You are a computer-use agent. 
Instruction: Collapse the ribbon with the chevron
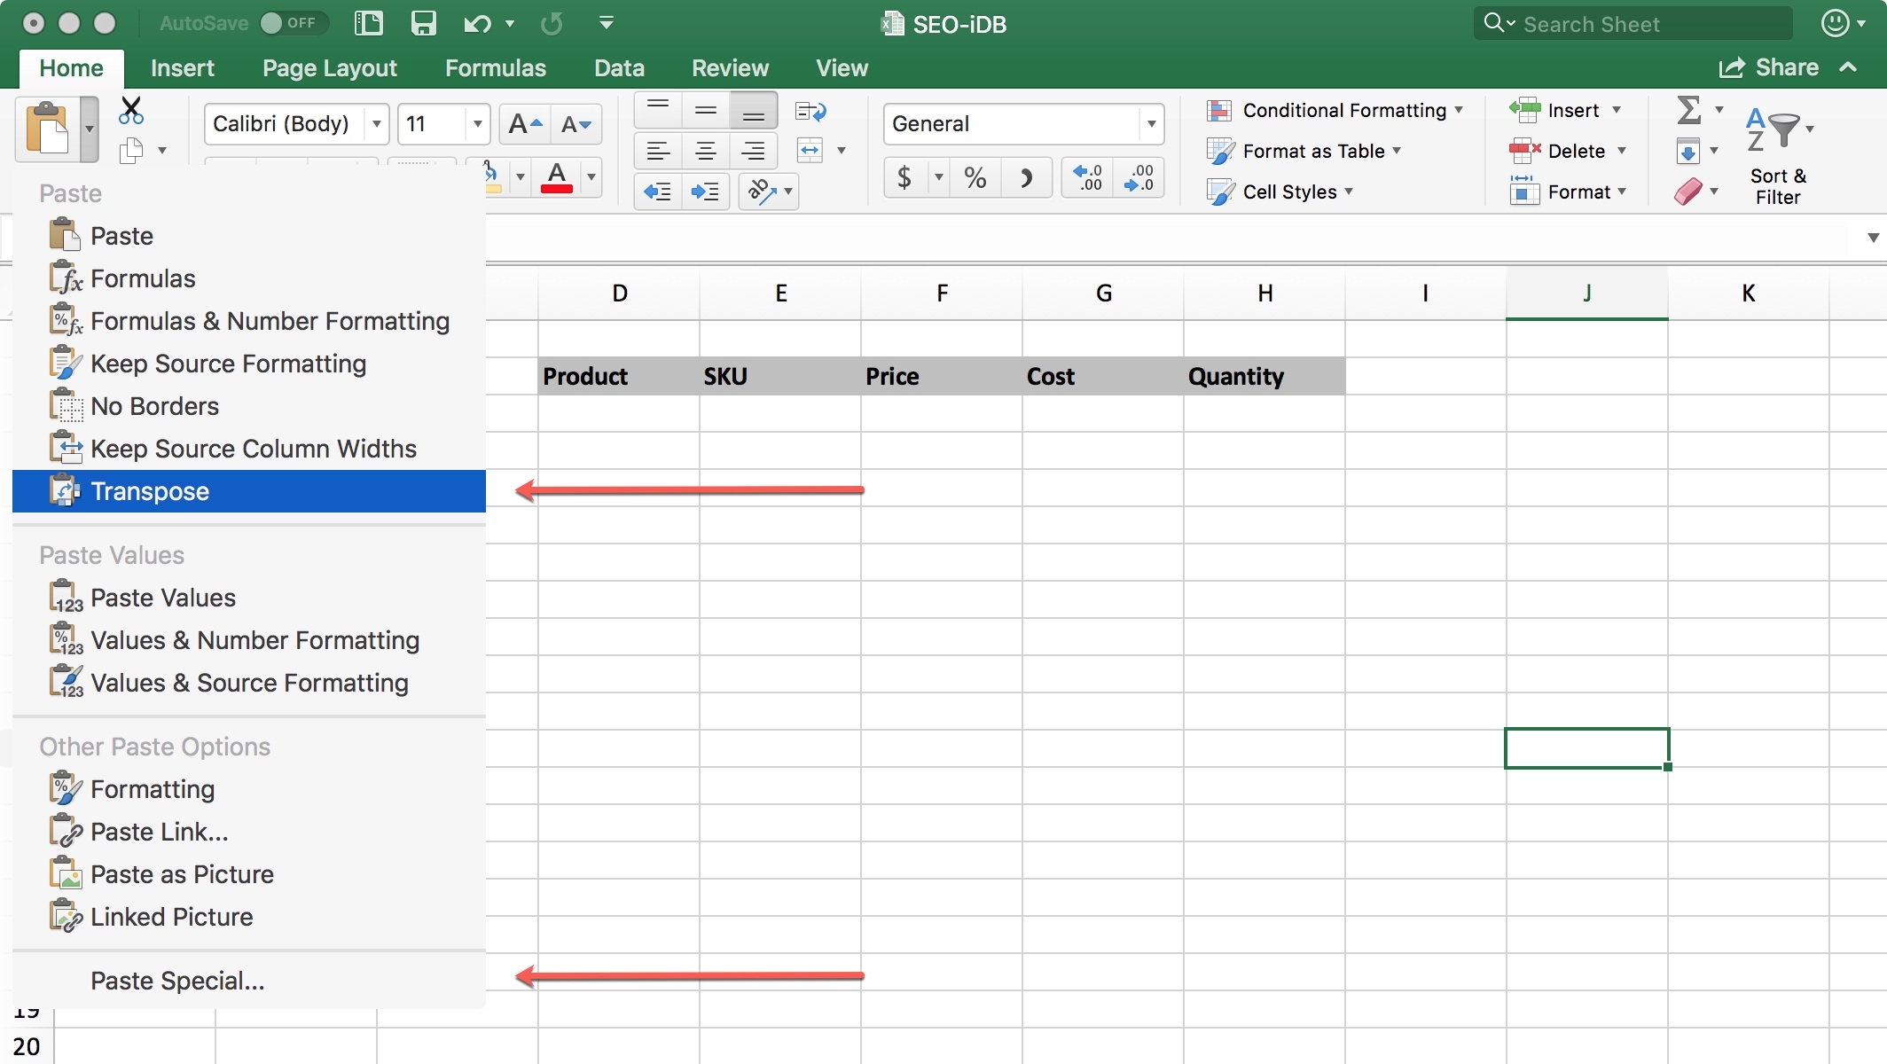[1849, 67]
